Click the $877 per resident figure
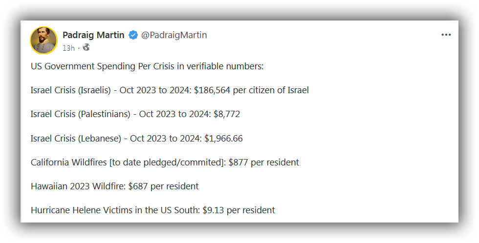Image resolution: width=479 pixels, height=243 pixels. click(263, 162)
